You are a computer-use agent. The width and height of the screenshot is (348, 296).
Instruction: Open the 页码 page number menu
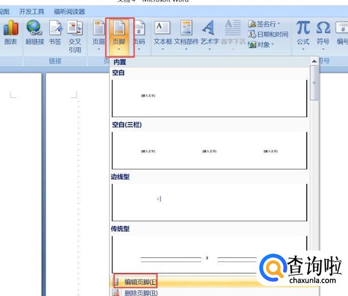click(x=139, y=36)
